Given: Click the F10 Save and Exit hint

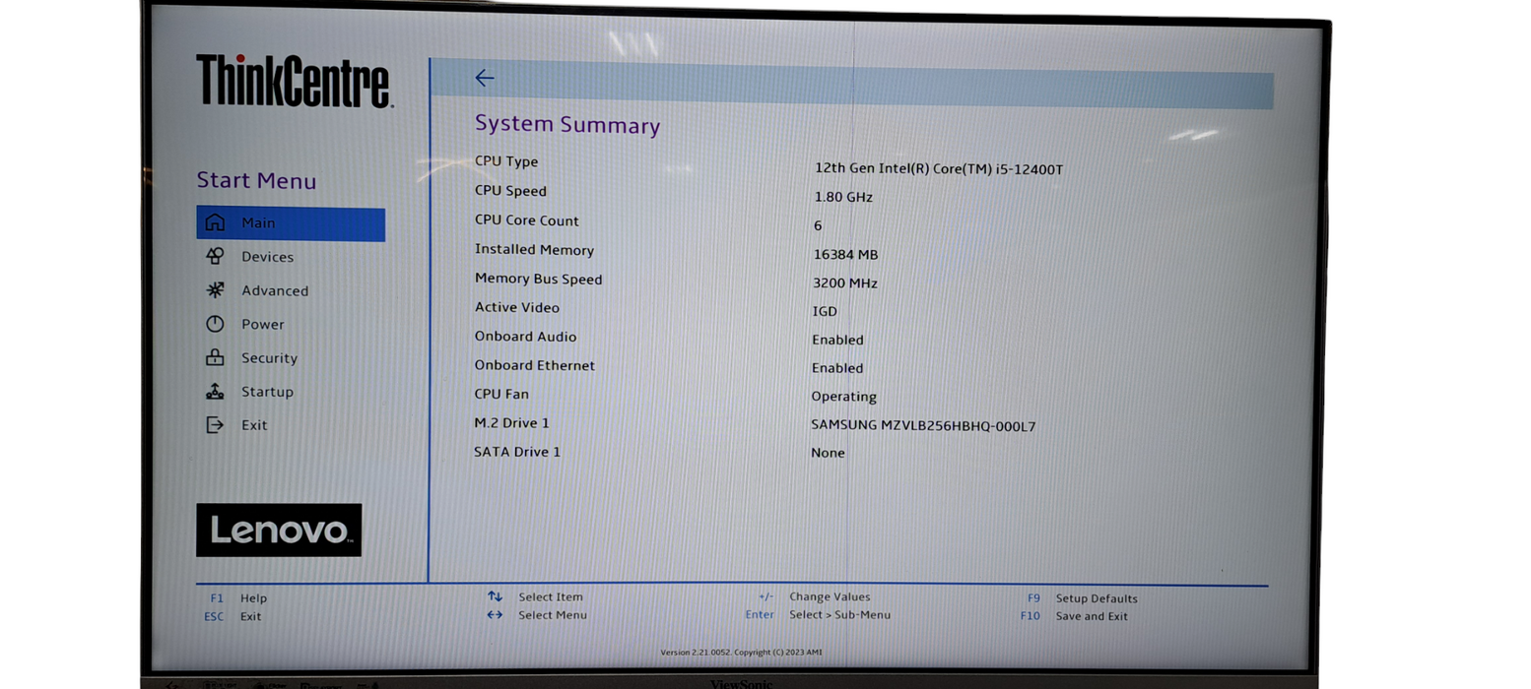Looking at the screenshot, I should coord(1074,616).
